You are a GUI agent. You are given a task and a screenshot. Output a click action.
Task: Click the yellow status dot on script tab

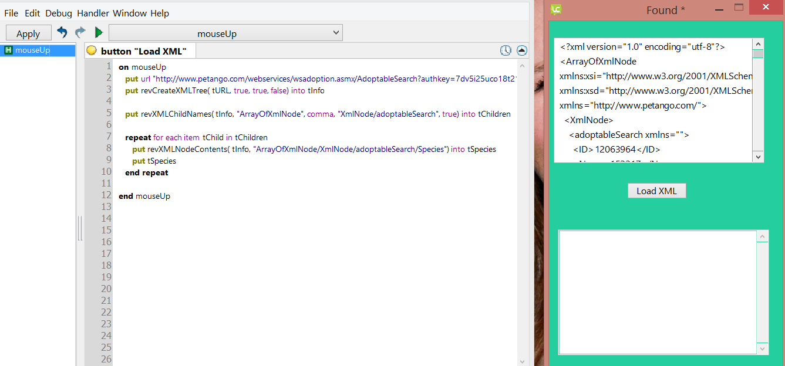92,51
